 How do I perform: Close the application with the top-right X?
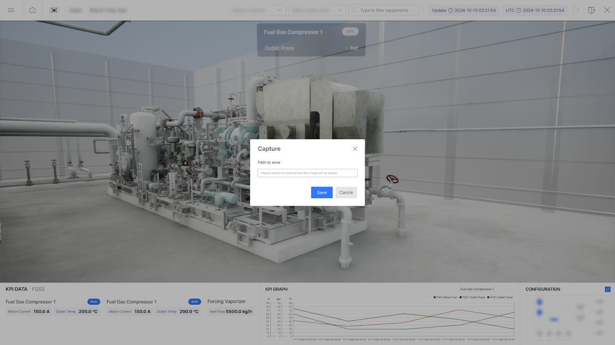pos(607,10)
